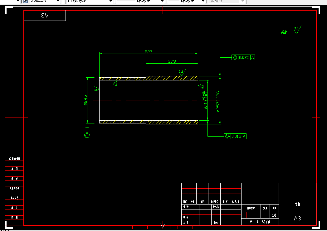Select the ø257 diameter dimension text
The image size is (327, 231).
(218, 102)
